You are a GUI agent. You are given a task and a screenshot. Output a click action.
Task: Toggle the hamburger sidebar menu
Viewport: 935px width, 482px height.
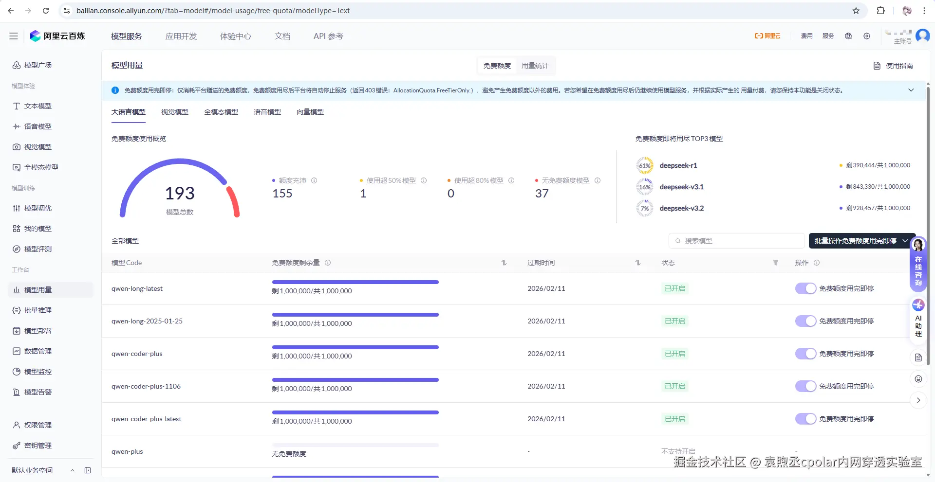(14, 36)
